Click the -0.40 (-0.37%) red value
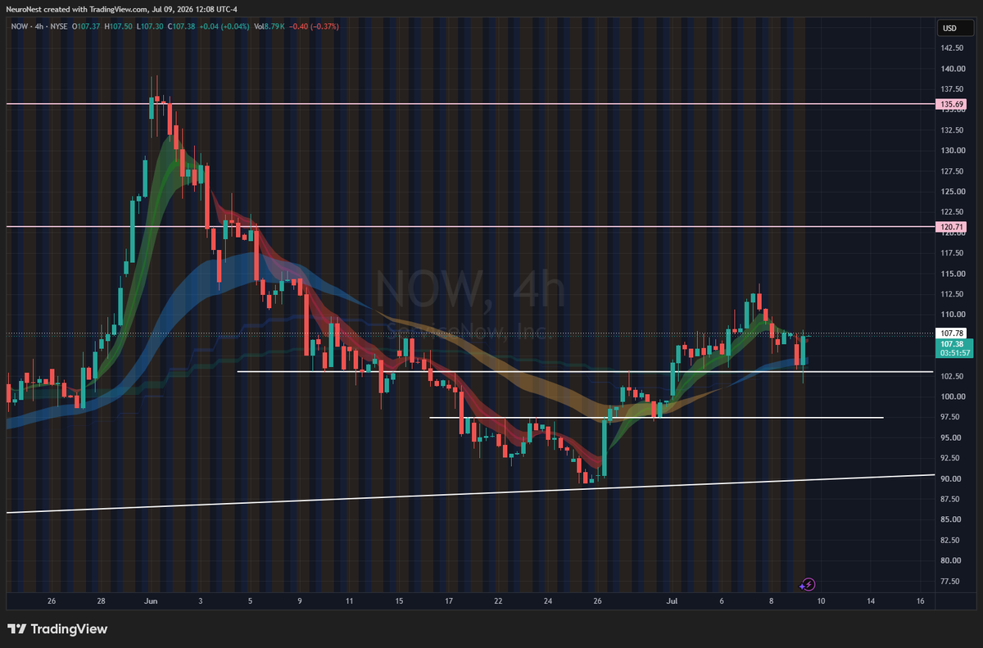The height and width of the screenshot is (648, 983). coord(315,26)
